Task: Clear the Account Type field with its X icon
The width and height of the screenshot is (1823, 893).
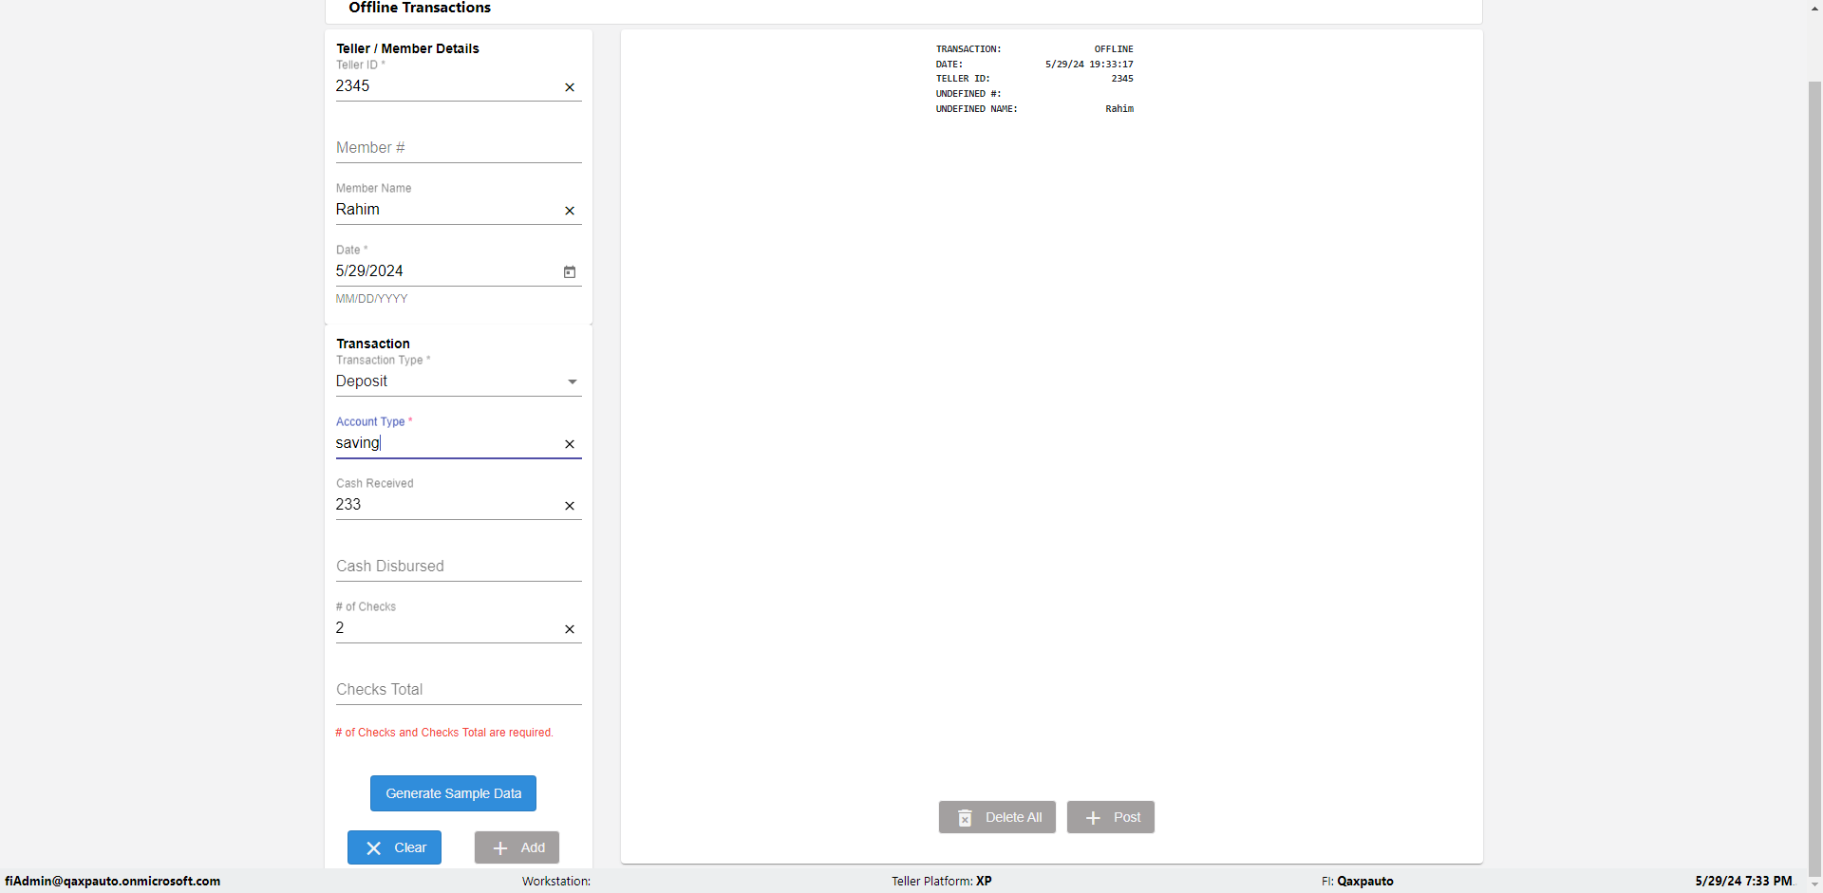Action: pyautogui.click(x=570, y=444)
